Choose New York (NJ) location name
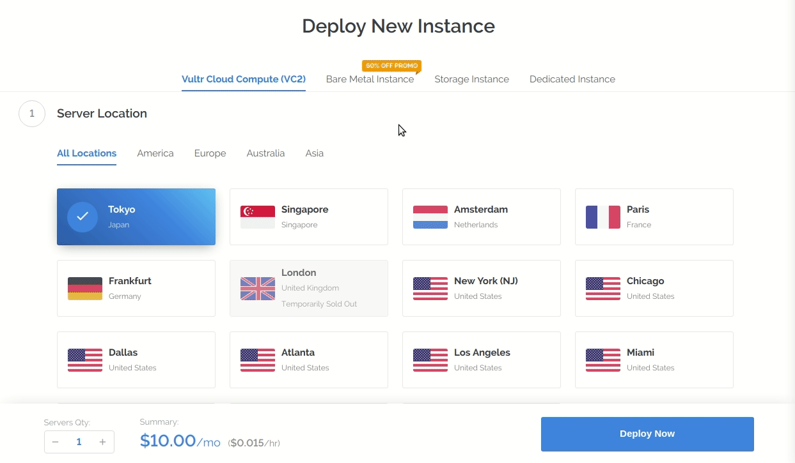This screenshot has width=795, height=463. coord(486,281)
